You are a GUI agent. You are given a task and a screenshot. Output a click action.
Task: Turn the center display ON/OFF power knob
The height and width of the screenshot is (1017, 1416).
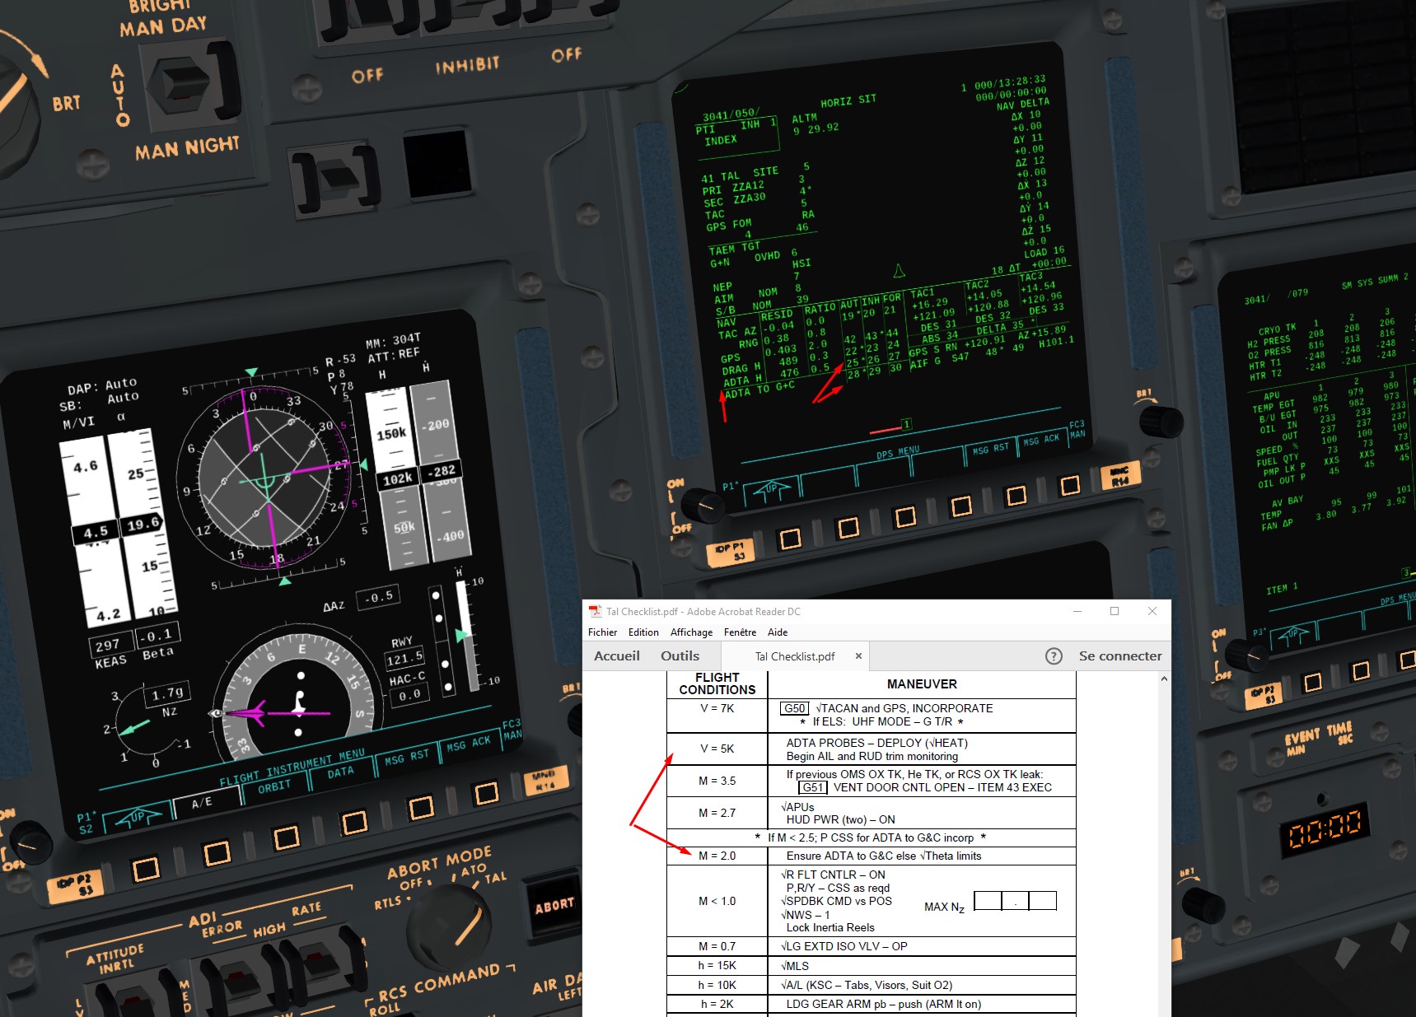click(699, 505)
